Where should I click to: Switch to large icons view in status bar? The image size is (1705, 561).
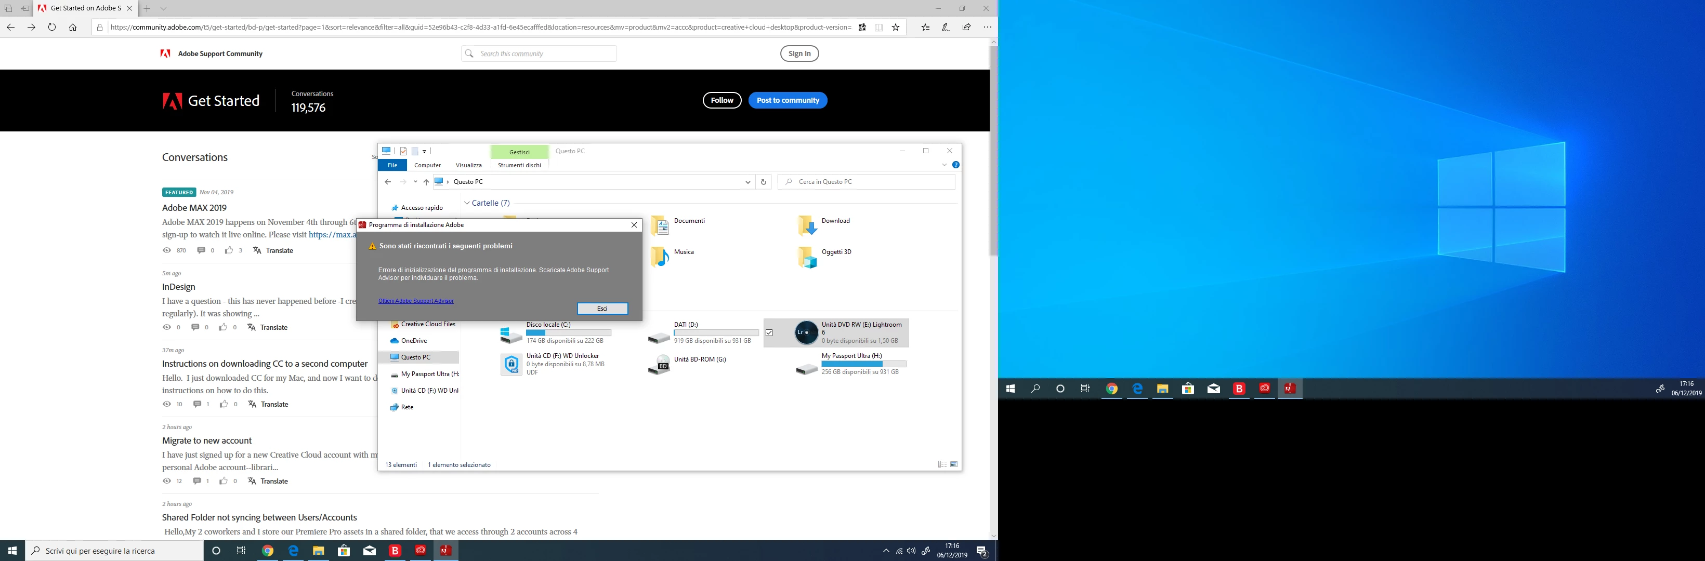point(954,464)
